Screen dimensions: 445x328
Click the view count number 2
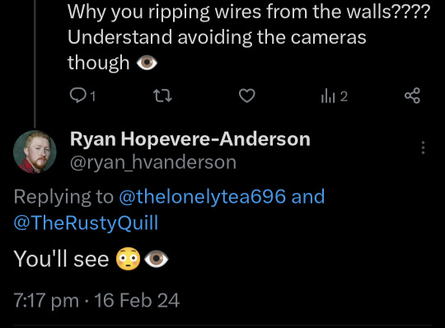[344, 96]
